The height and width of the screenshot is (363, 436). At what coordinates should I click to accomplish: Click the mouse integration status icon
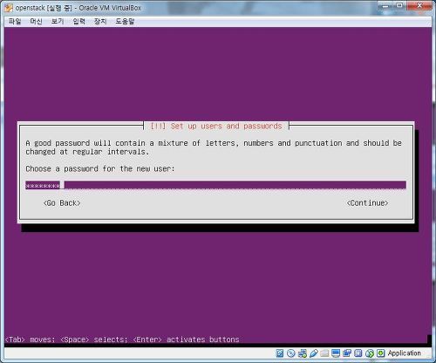pyautogui.click(x=370, y=353)
